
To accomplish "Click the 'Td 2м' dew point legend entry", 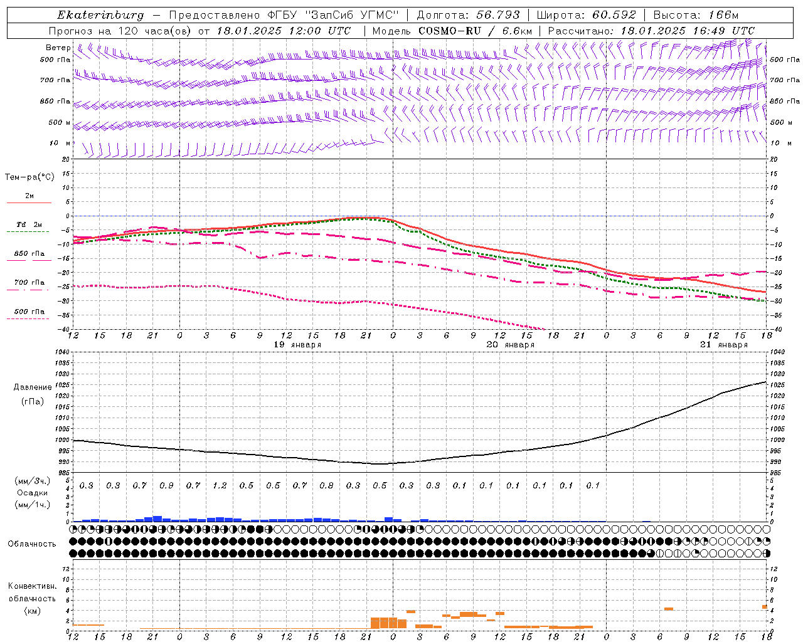I will coord(29,224).
